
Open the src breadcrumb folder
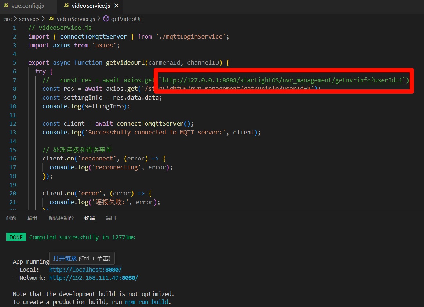pos(8,19)
